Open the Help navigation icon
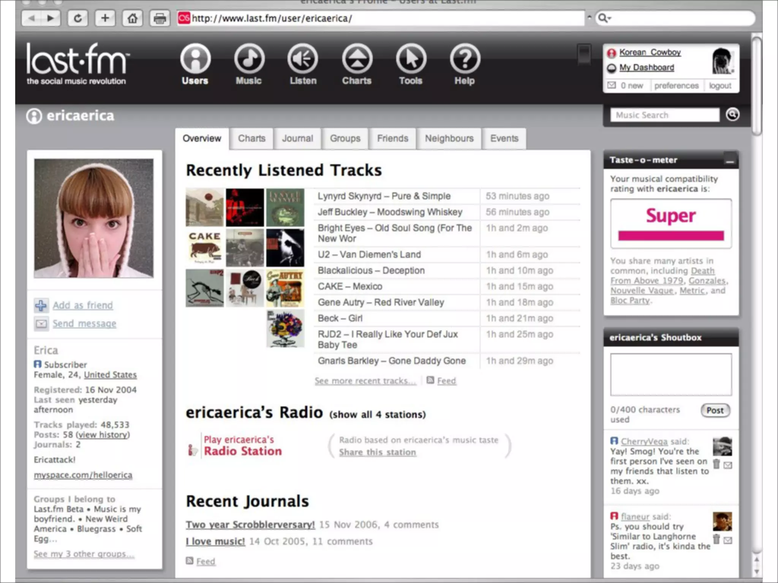This screenshot has width=778, height=583. click(x=465, y=59)
